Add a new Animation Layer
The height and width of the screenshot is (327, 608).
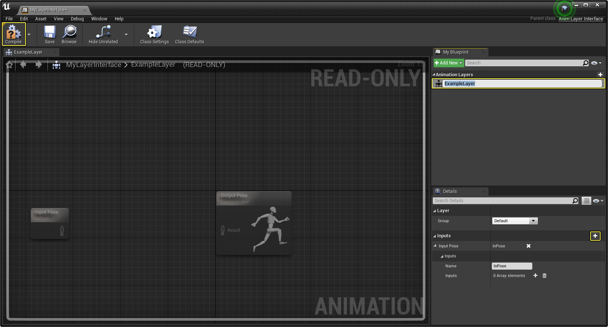pos(600,75)
